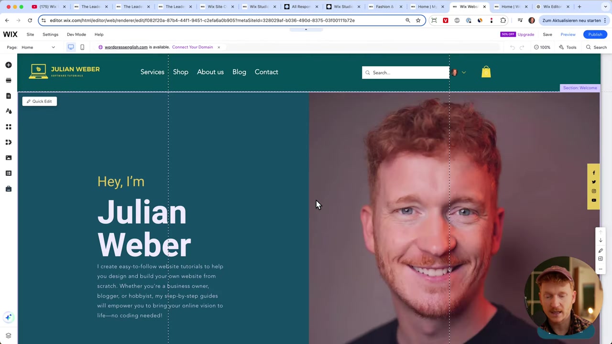
Task: Open the section layout icon
Action: tap(601, 259)
